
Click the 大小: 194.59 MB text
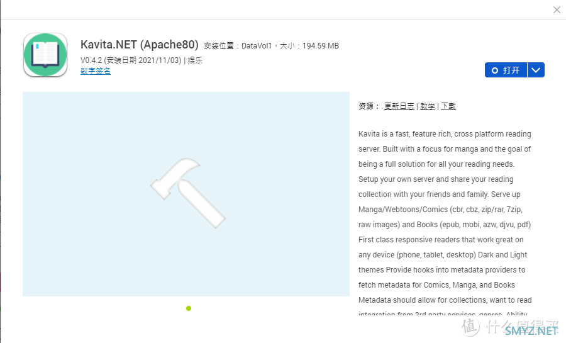[x=309, y=46]
